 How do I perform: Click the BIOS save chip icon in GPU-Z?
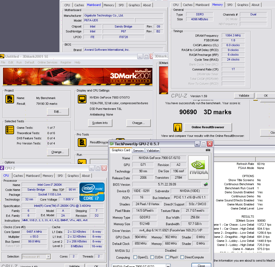[206, 184]
